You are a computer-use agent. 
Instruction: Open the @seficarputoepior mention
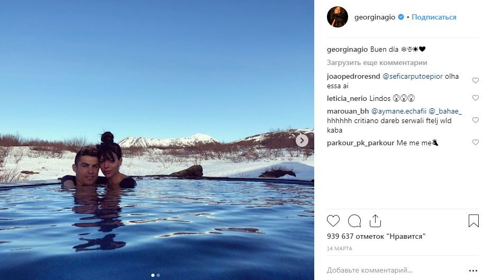(x=413, y=76)
